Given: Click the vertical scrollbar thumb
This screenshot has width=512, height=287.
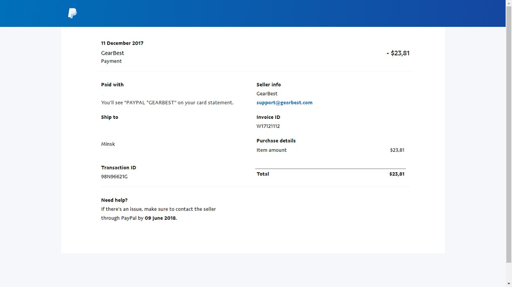Looking at the screenshot, I should pyautogui.click(x=509, y=134).
